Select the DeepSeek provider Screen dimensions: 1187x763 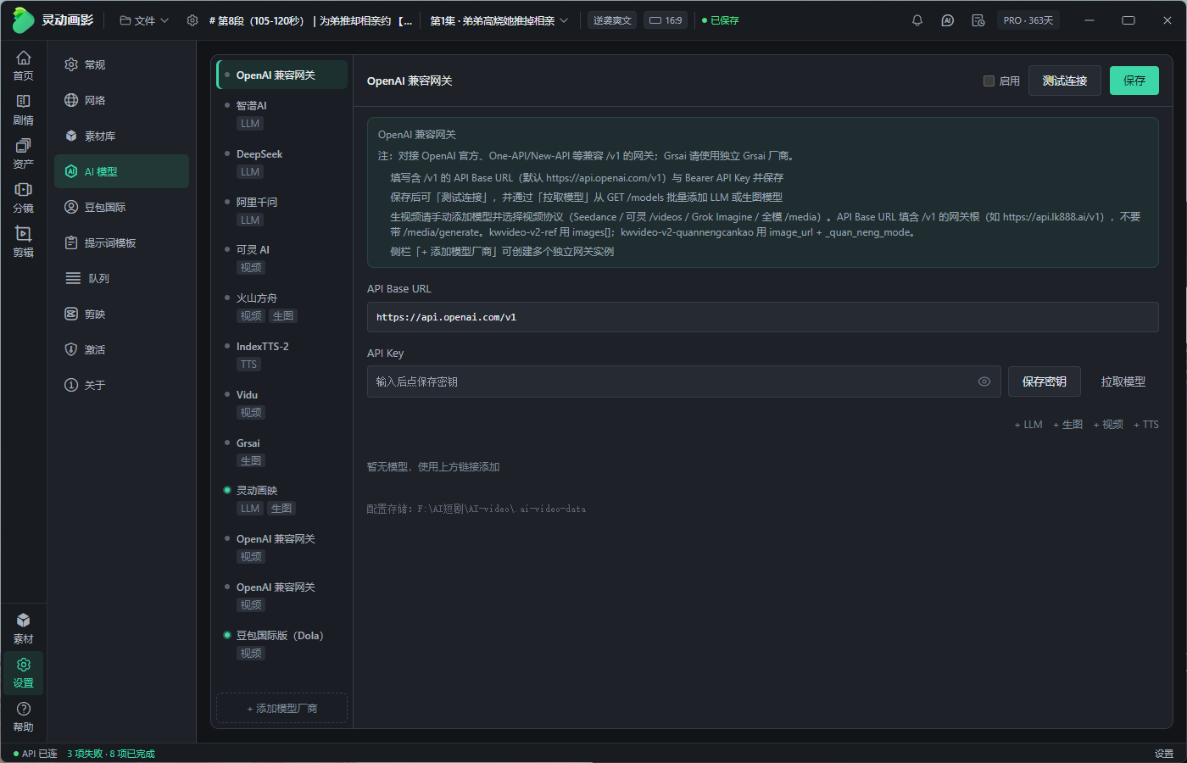pos(282,163)
